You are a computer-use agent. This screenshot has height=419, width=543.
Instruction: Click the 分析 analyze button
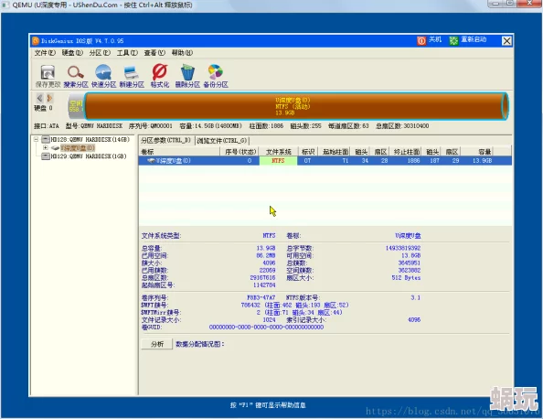(x=157, y=344)
